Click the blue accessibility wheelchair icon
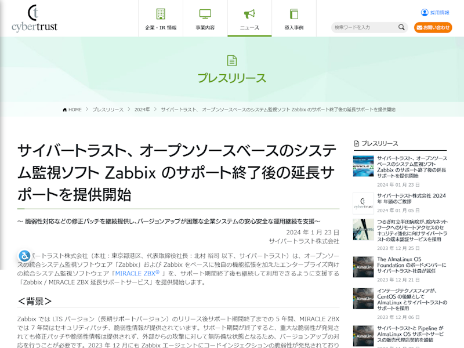The image size is (464, 348). 24,256
